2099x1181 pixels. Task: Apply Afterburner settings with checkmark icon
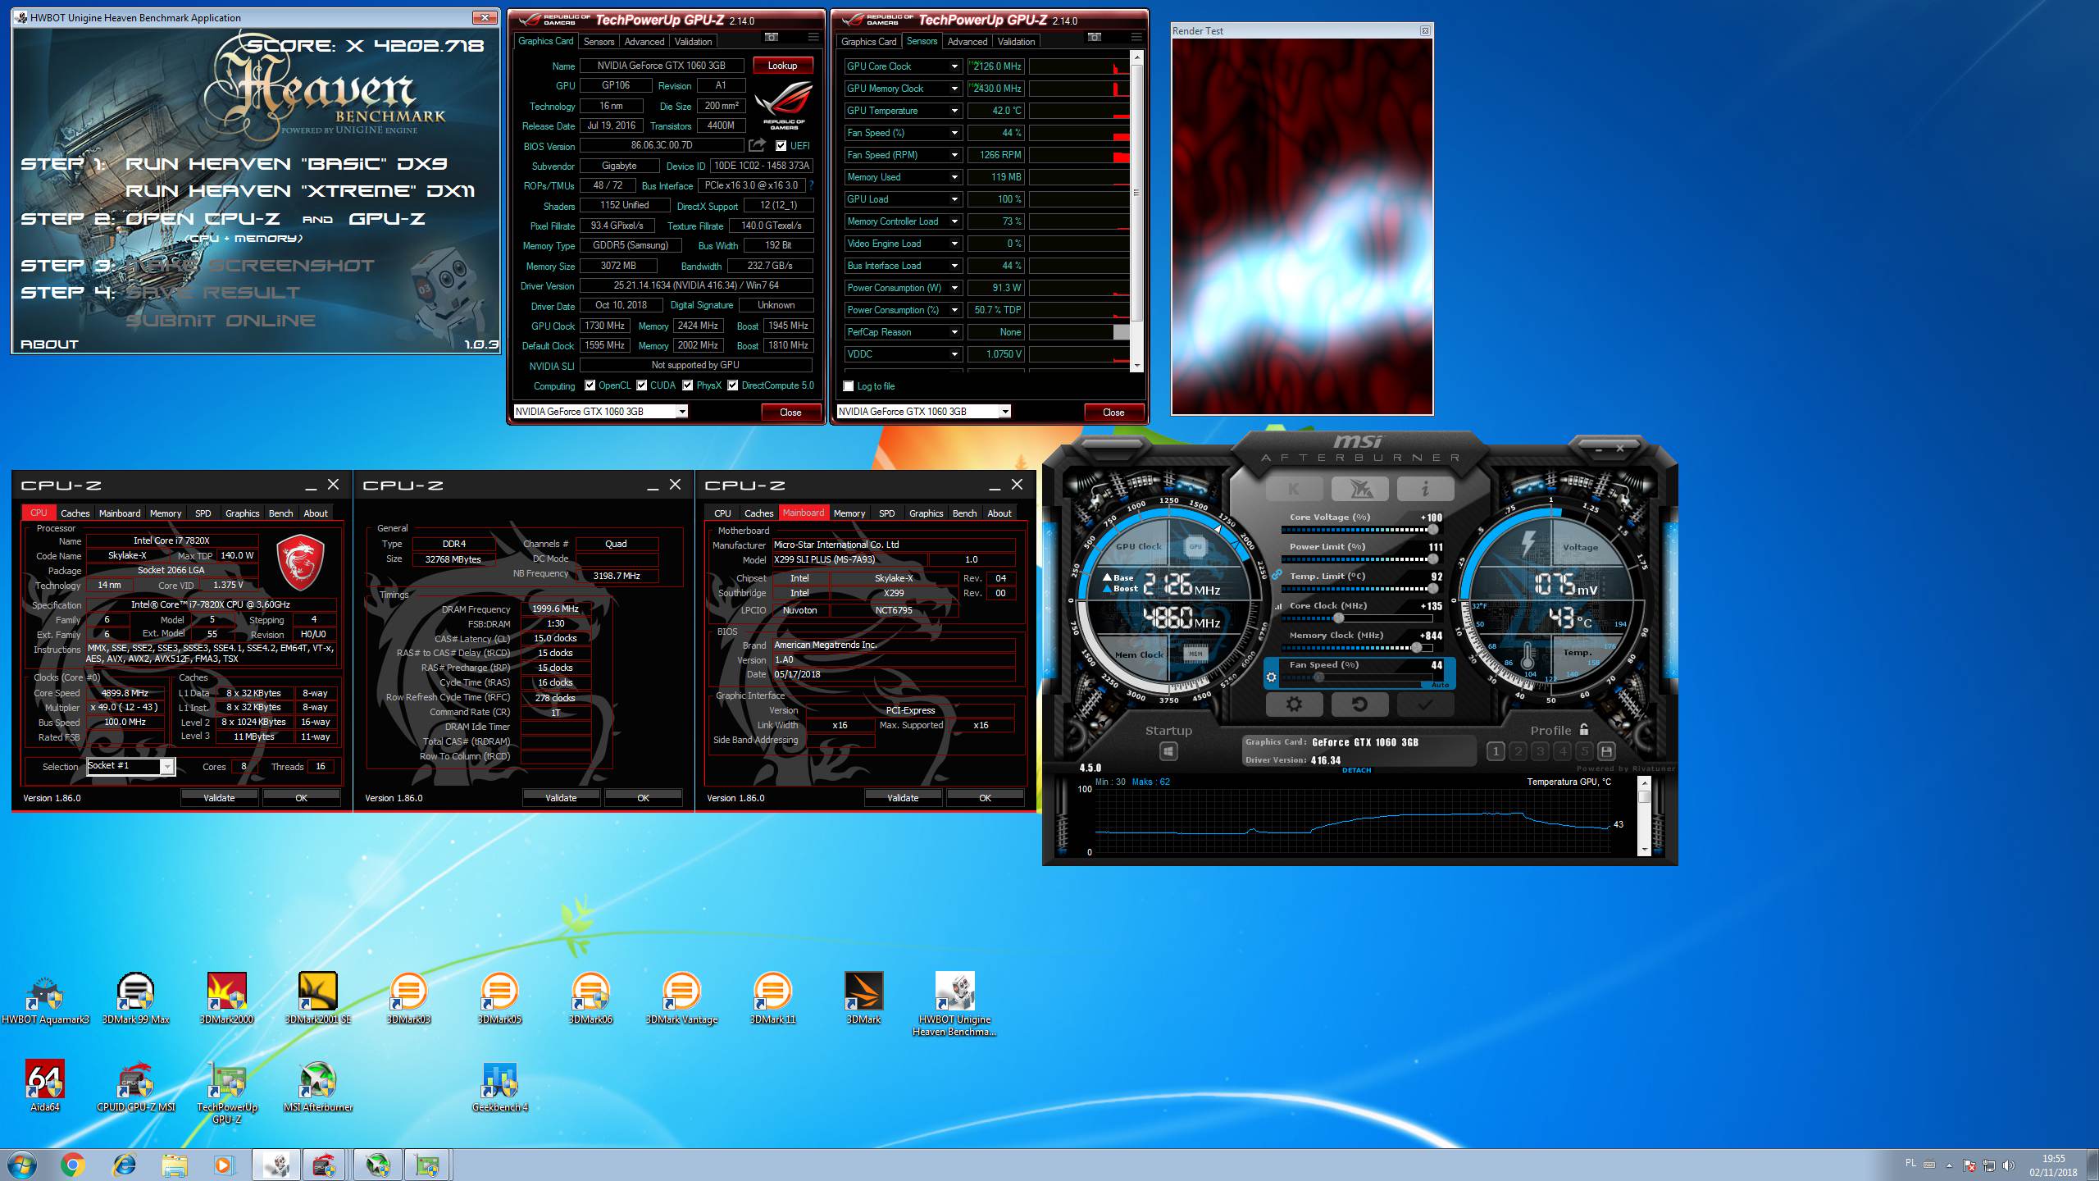tap(1425, 704)
